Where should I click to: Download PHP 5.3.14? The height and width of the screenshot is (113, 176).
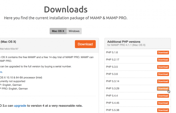coord(163,81)
